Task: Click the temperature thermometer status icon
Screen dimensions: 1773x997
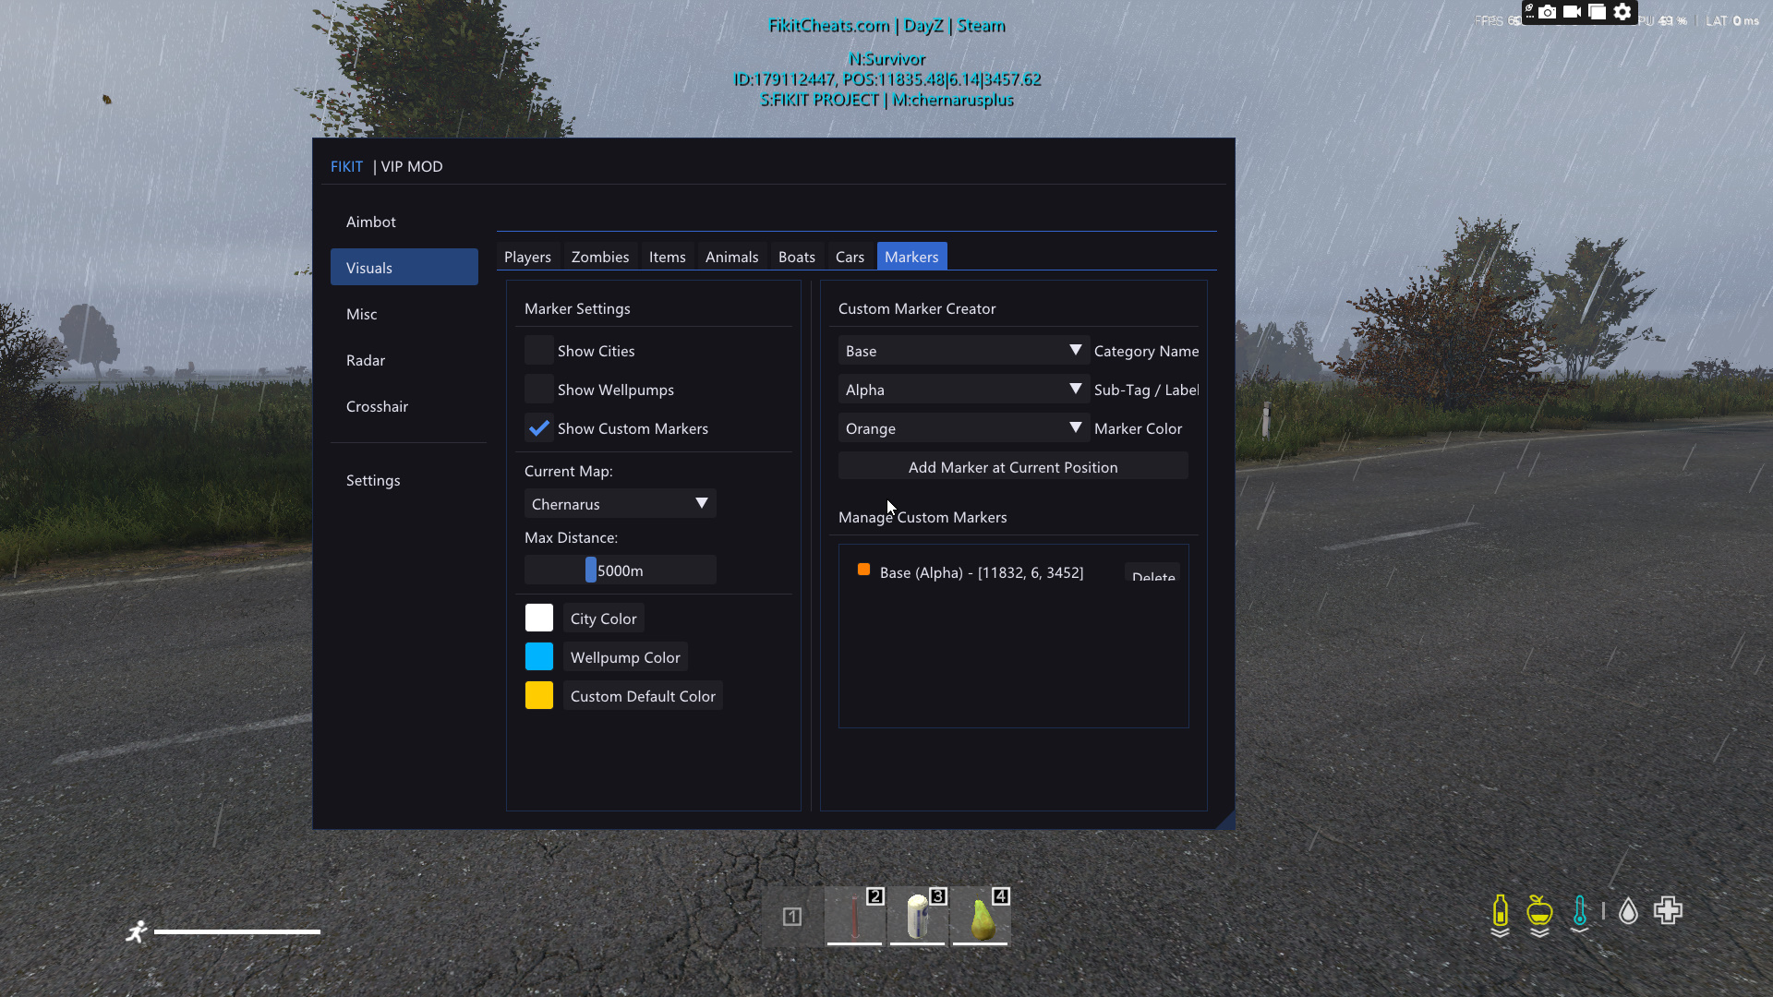Action: tap(1580, 911)
